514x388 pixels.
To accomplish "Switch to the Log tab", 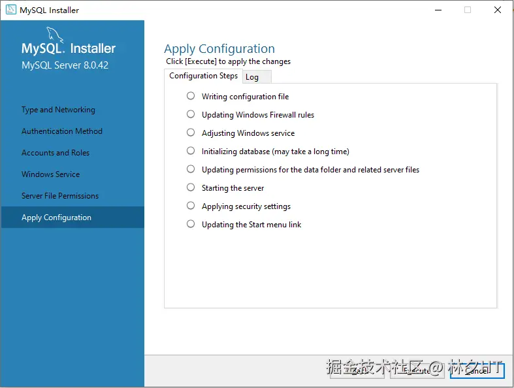I will [x=257, y=77].
